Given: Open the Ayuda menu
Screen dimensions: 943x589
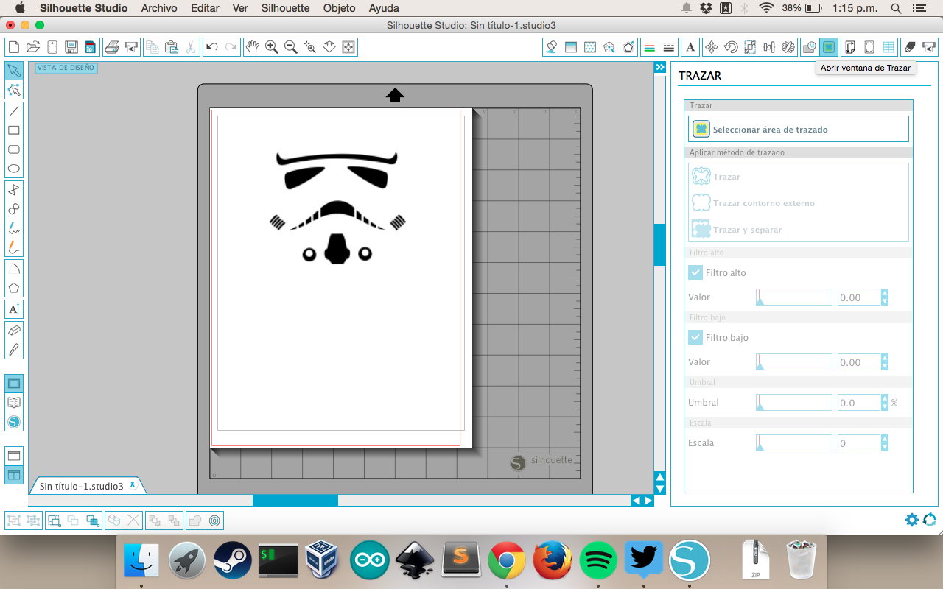Looking at the screenshot, I should pos(384,8).
